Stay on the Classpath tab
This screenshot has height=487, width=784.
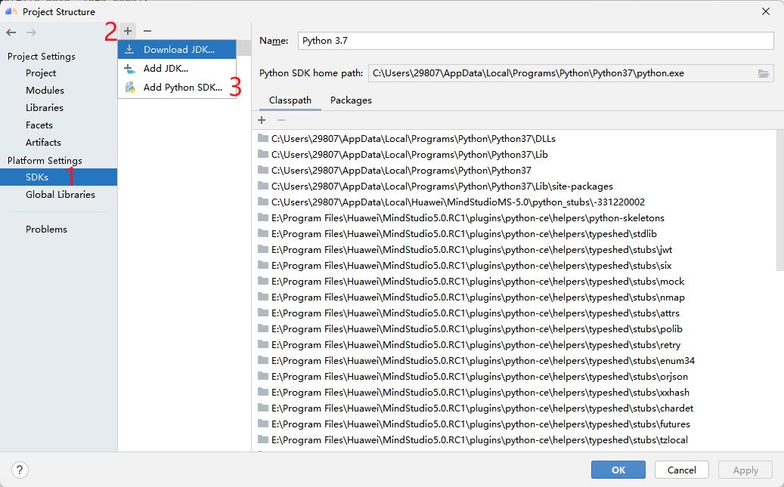click(290, 100)
